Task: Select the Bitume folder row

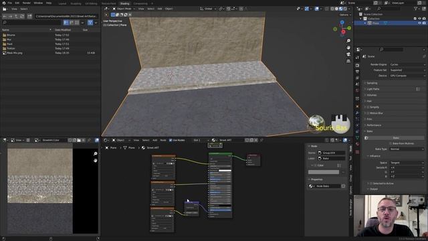Action: pyautogui.click(x=50, y=35)
